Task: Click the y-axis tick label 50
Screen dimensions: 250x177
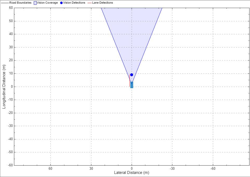Action: point(11,21)
